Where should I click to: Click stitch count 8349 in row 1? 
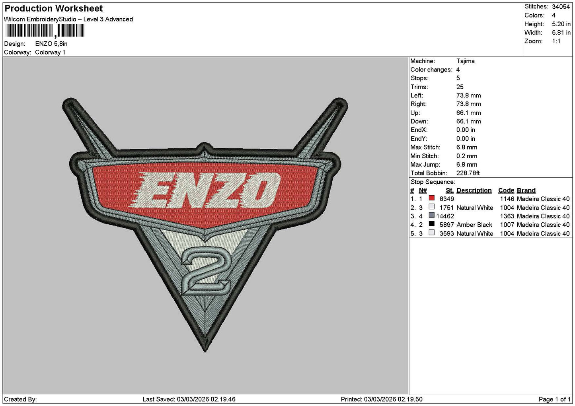(x=447, y=199)
